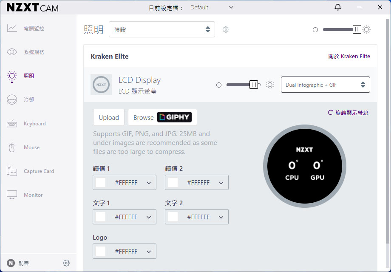Open the 預設 lighting preset dropdown
This screenshot has height=272, width=391.
point(162,29)
